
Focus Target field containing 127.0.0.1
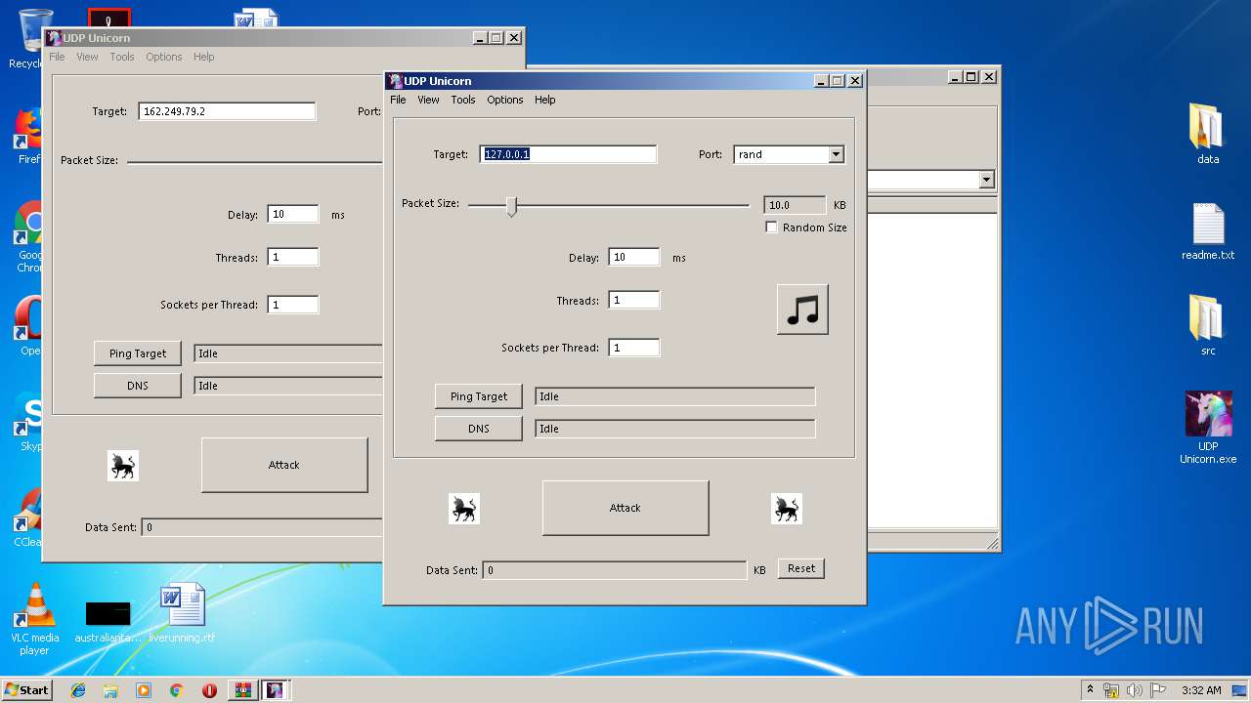click(x=569, y=154)
